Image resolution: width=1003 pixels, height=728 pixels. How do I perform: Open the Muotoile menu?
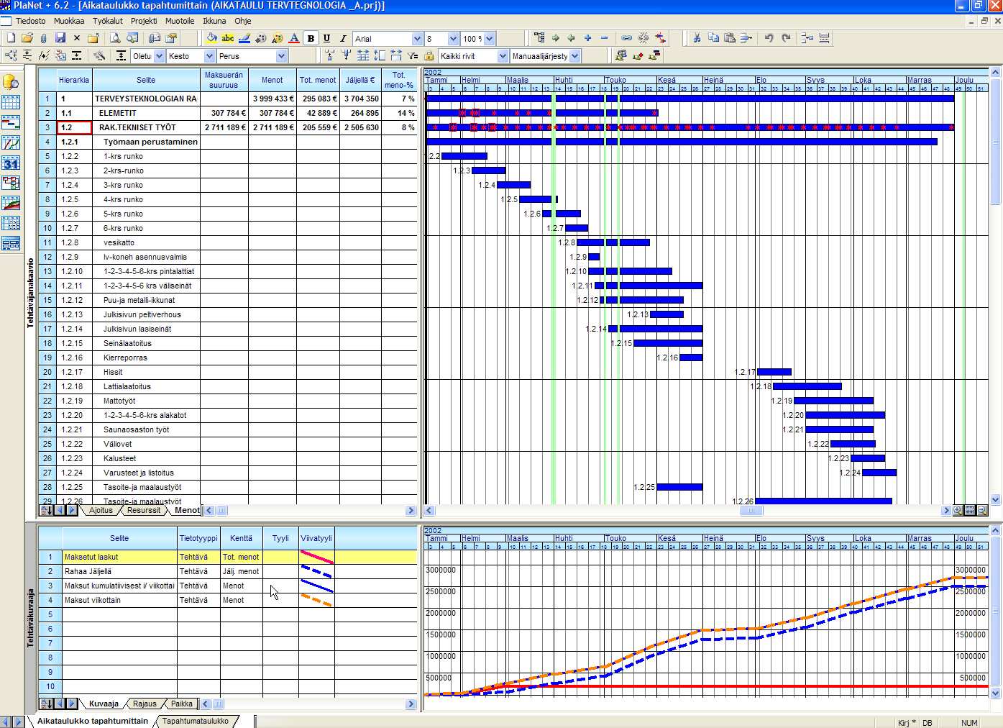click(180, 21)
